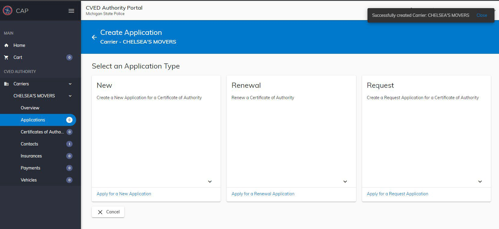Click the Home house icon
This screenshot has height=229, width=499.
[6, 45]
